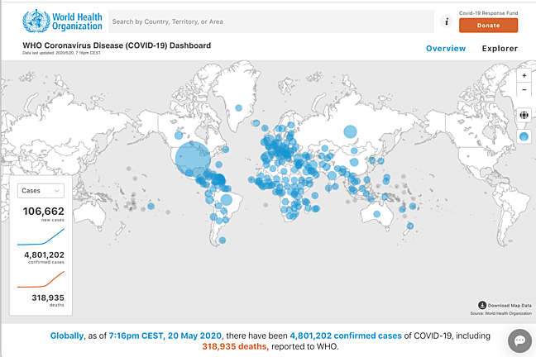The height and width of the screenshot is (357, 536).
Task: Click the bubble over Brazil on map
Action: pos(225,200)
